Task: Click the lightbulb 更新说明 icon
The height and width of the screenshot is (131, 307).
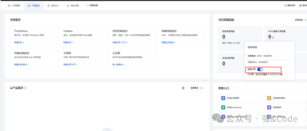Action: tap(285, 5)
